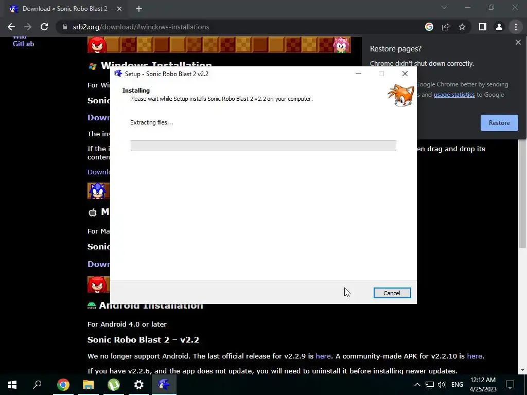The height and width of the screenshot is (395, 527).
Task: Click the Sonic portrait on the page
Action: click(98, 191)
